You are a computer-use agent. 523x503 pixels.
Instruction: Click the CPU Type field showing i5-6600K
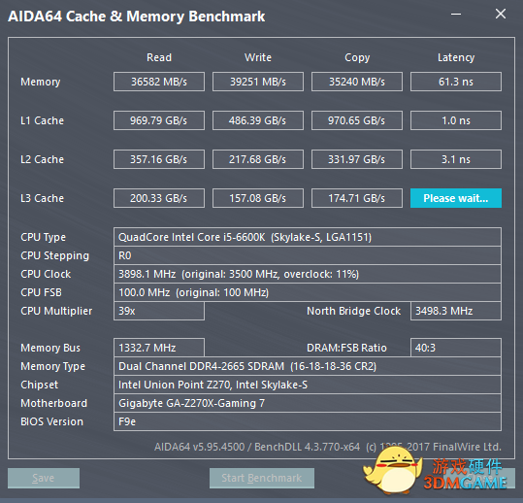click(308, 237)
